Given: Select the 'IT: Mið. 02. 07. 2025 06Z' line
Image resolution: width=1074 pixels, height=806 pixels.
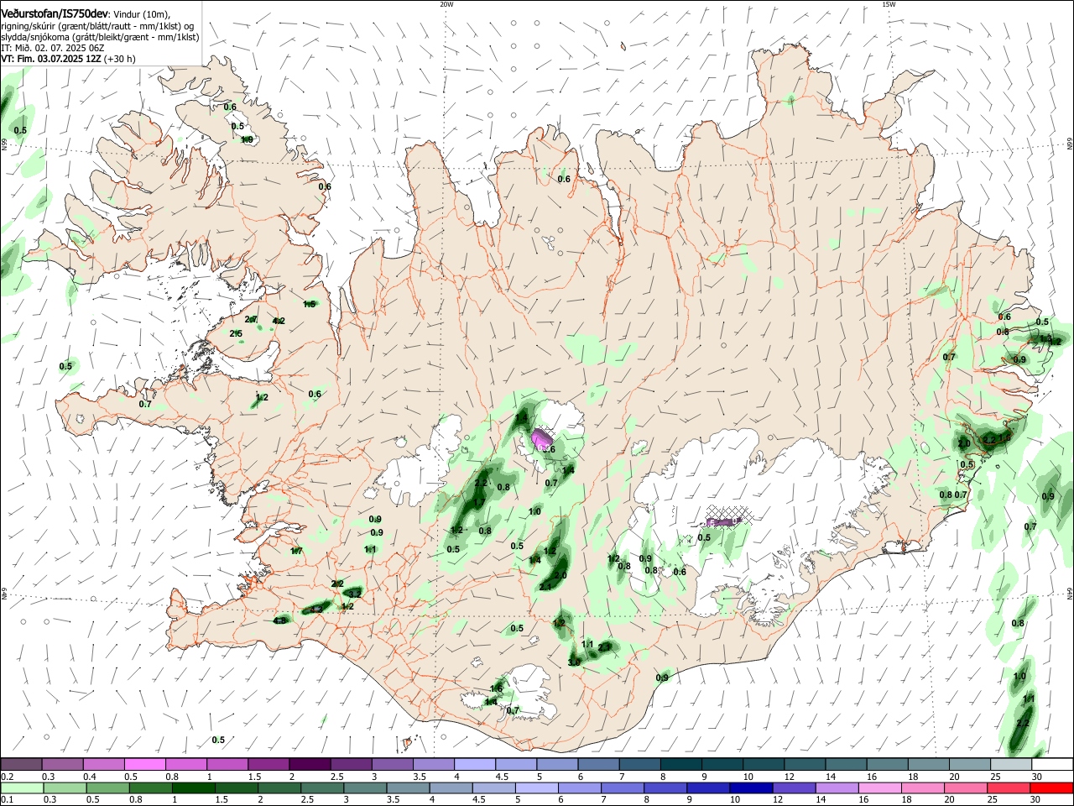Looking at the screenshot, I should pos(53,48).
